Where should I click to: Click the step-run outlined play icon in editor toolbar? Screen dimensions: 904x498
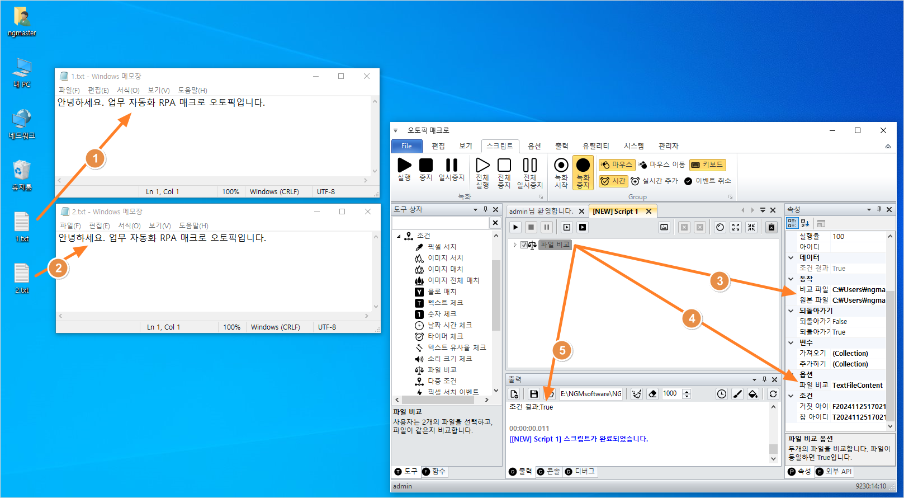click(567, 227)
